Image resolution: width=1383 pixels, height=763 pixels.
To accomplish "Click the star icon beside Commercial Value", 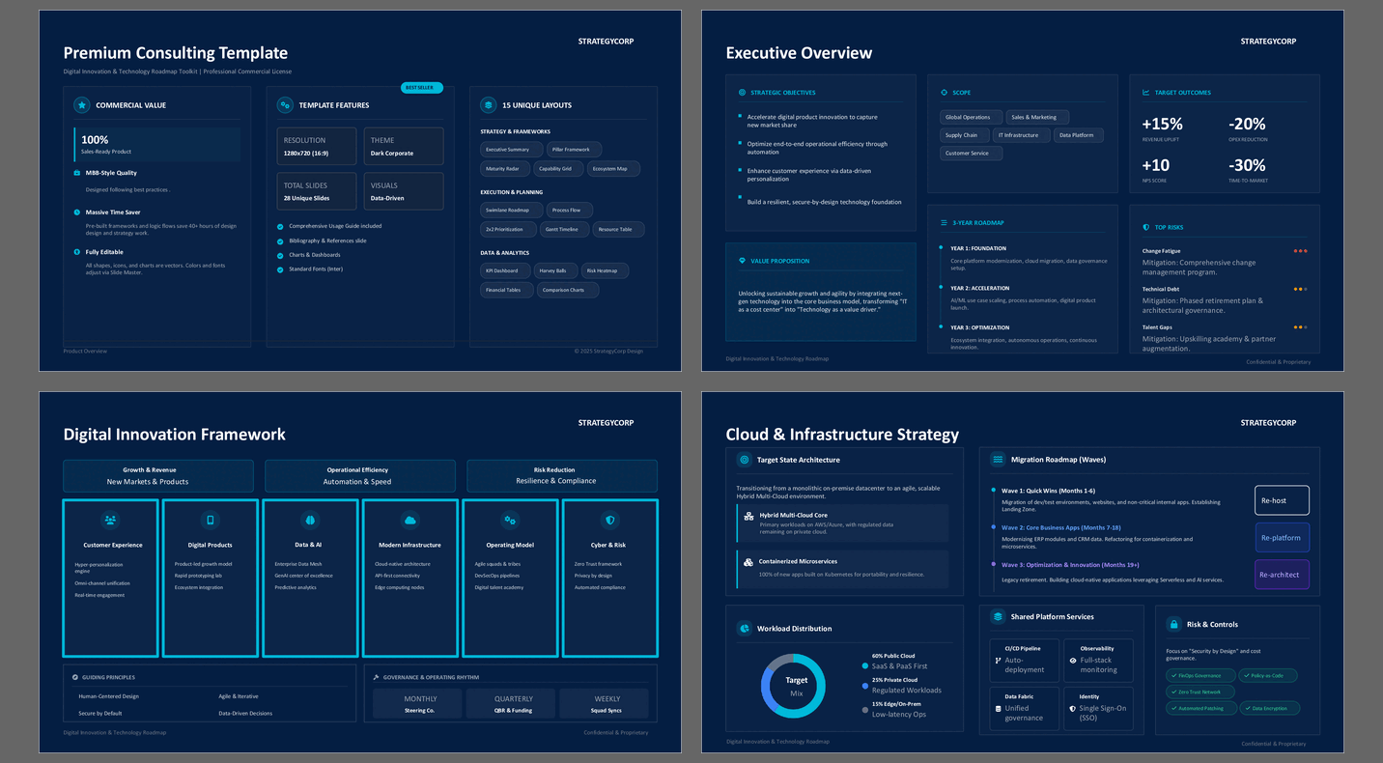I will coord(82,105).
